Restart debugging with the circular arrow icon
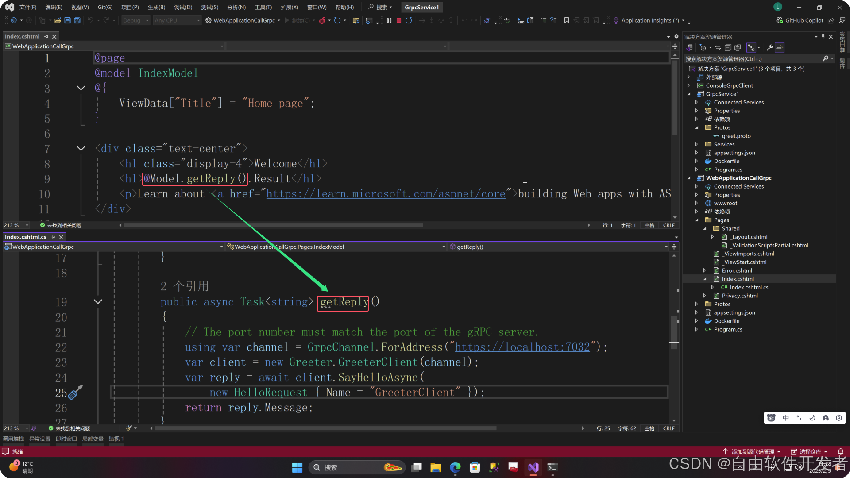850x478 pixels. (409, 20)
